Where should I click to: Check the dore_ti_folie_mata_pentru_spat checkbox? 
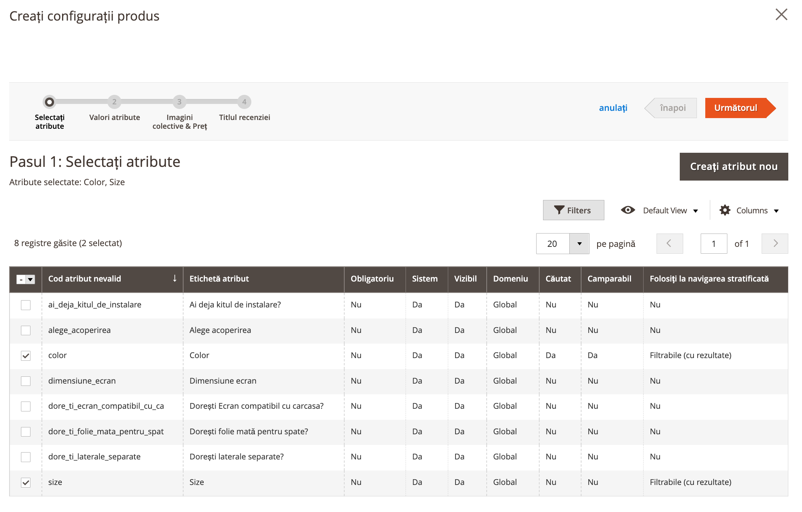[x=26, y=432]
